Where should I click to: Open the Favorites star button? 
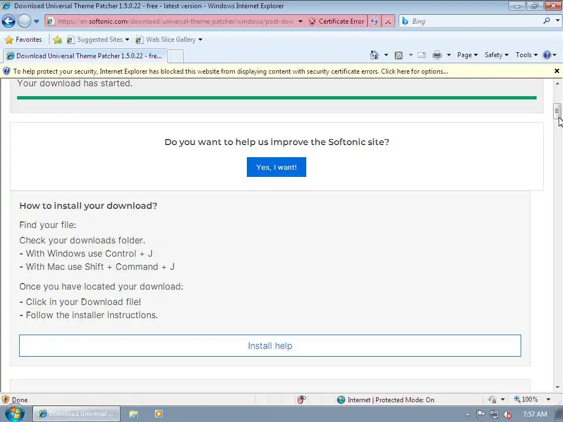pos(24,40)
